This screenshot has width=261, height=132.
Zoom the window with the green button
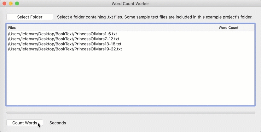coord(17,3)
